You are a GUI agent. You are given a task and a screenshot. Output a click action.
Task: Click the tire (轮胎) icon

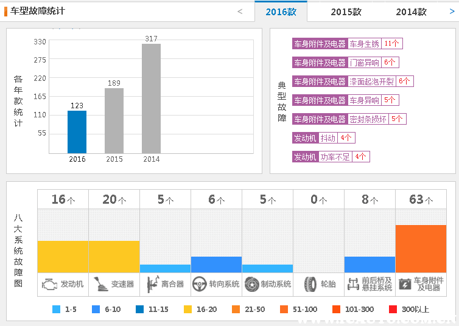click(x=310, y=283)
